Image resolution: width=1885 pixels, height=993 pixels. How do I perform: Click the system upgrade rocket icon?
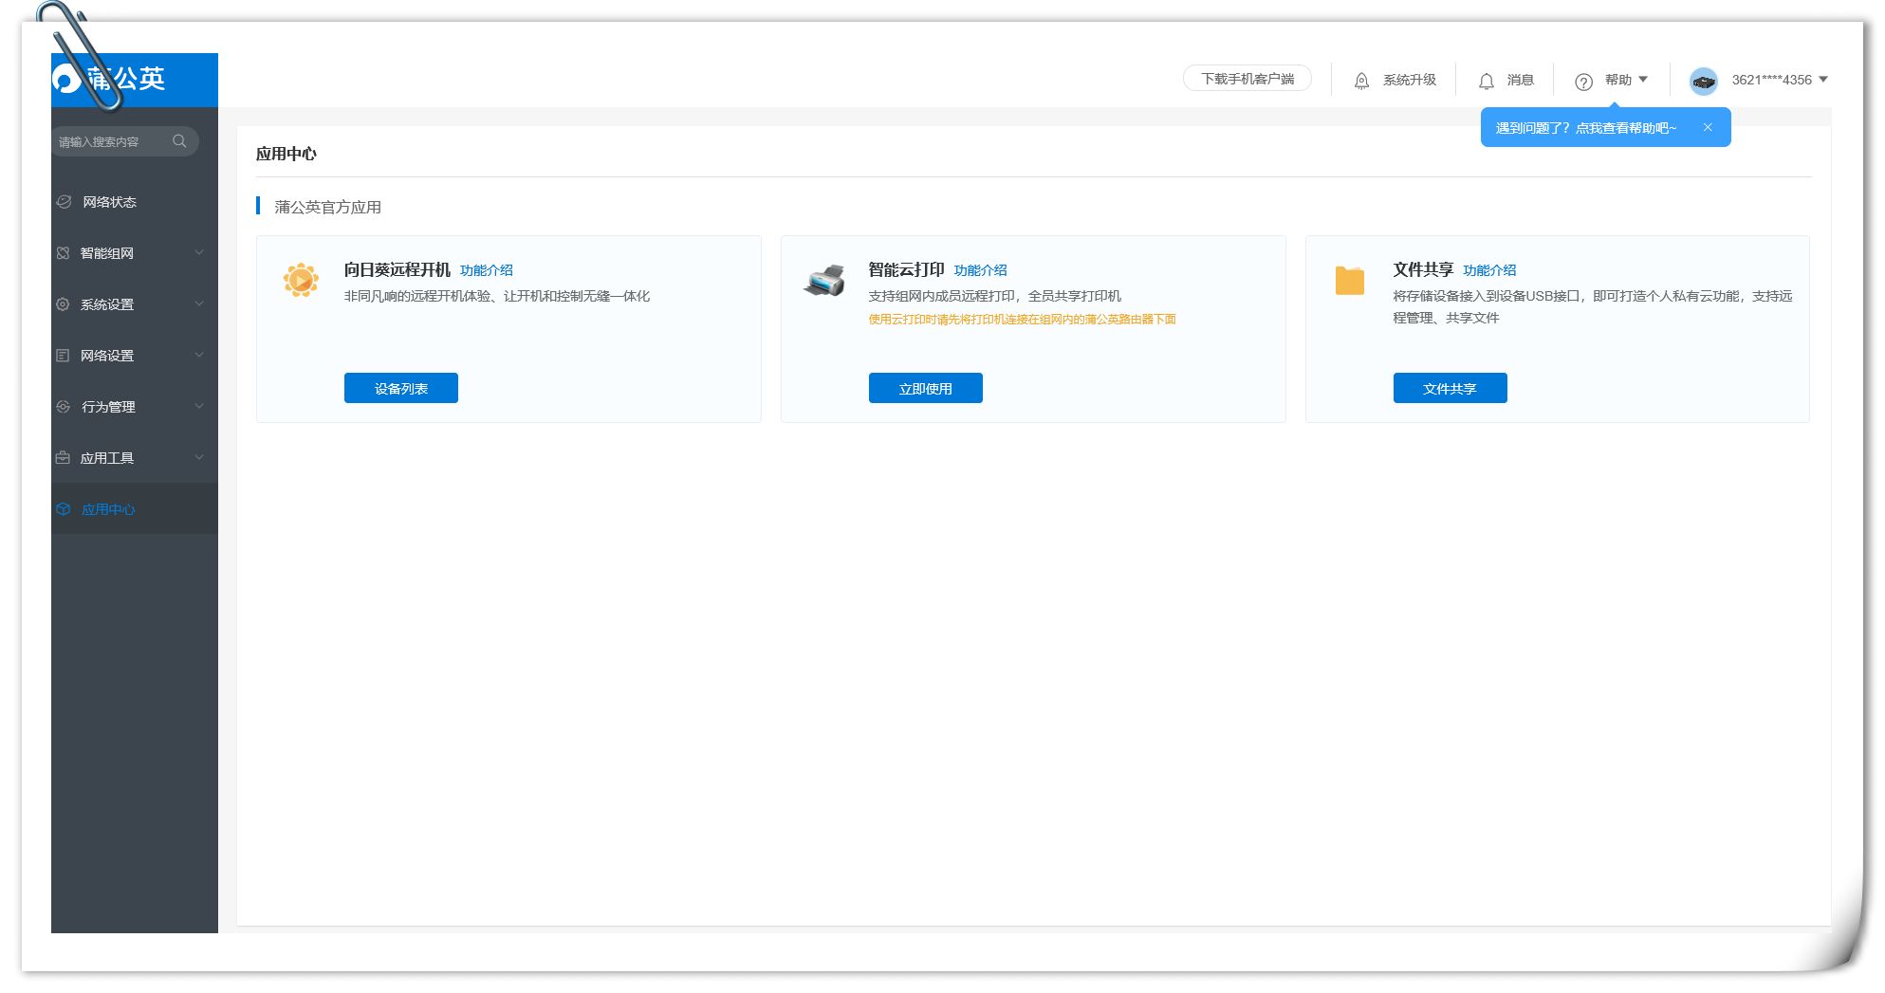click(x=1361, y=81)
